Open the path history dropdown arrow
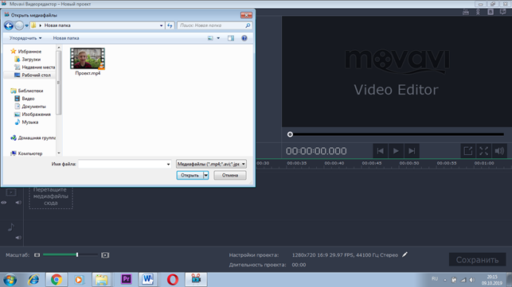The image size is (512, 287). (x=161, y=25)
